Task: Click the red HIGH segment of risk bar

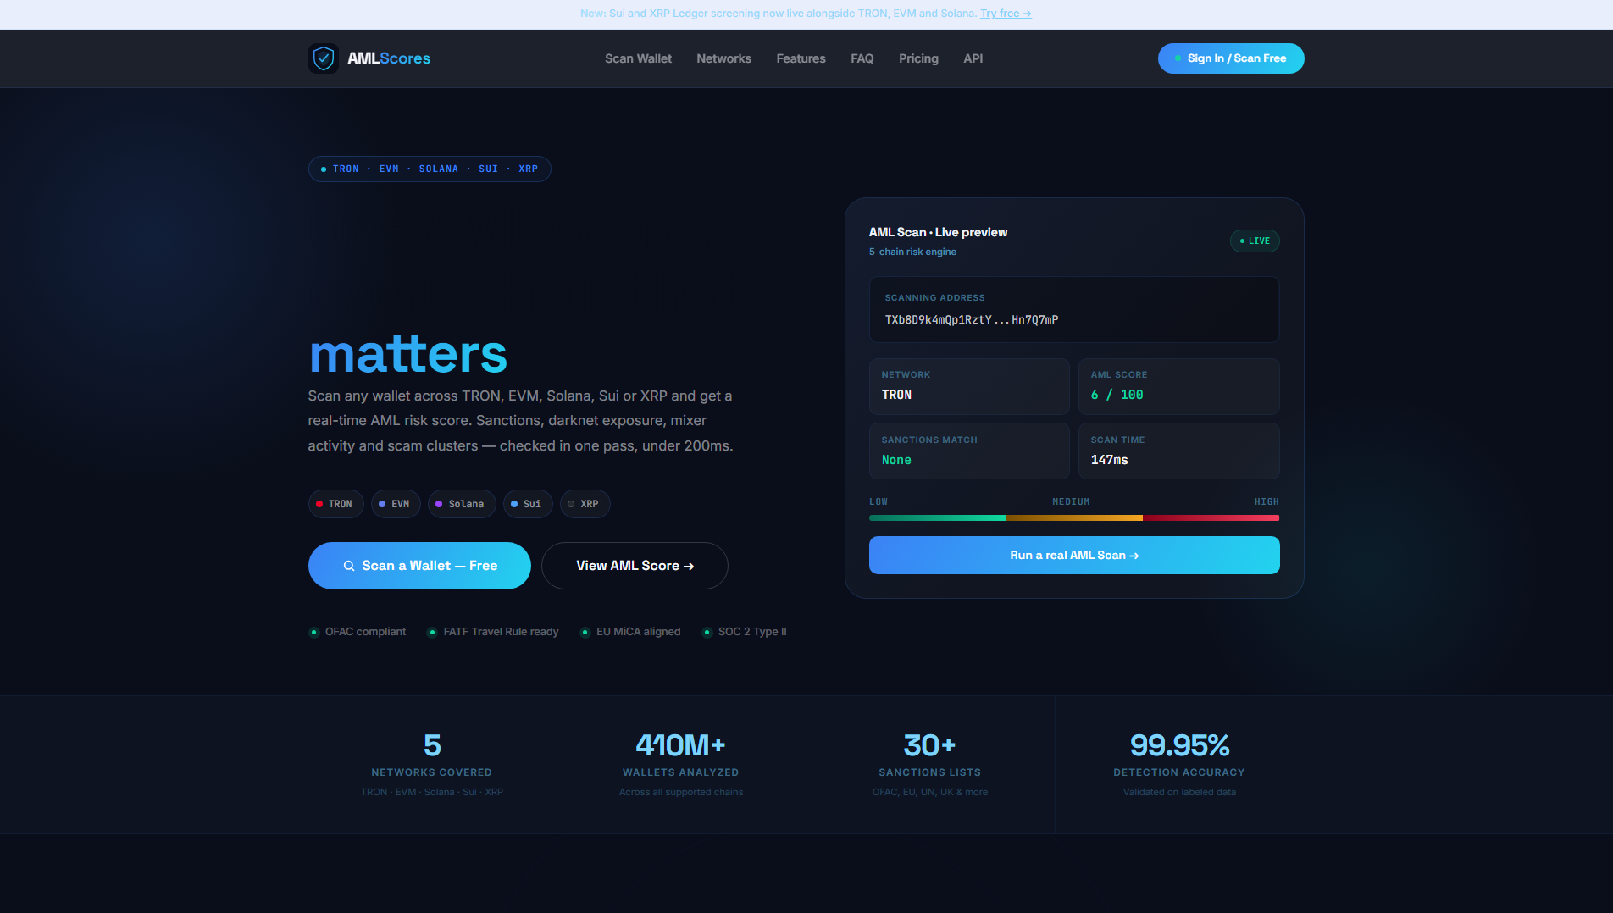Action: [1211, 517]
